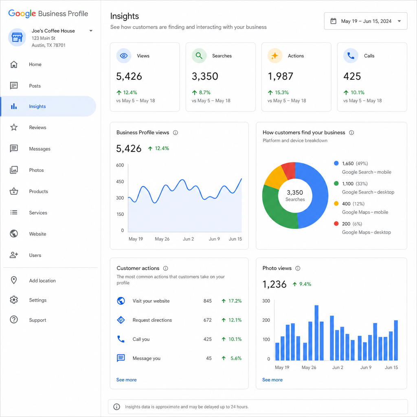Click the Home sidebar icon
Viewport: 417px width, 417px height.
[14, 64]
